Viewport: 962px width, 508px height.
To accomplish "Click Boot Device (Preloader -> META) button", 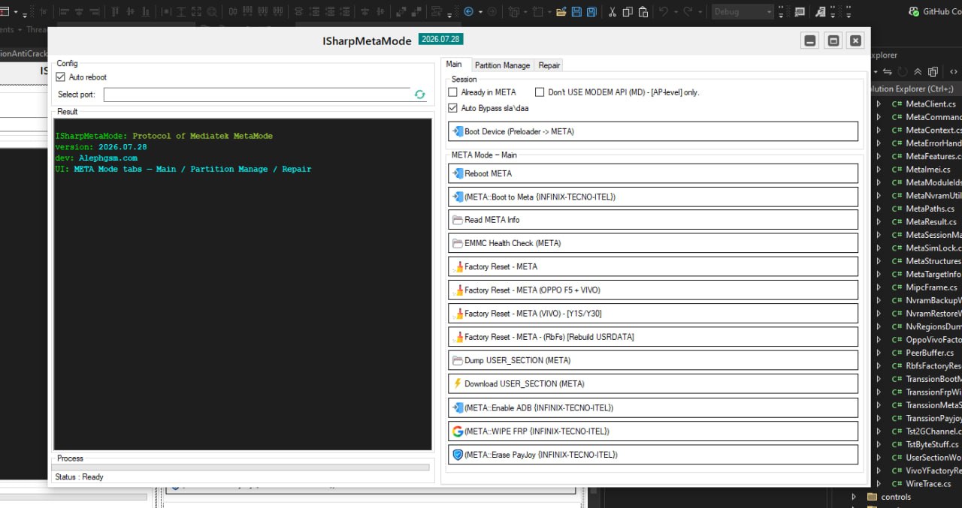I will (x=652, y=131).
